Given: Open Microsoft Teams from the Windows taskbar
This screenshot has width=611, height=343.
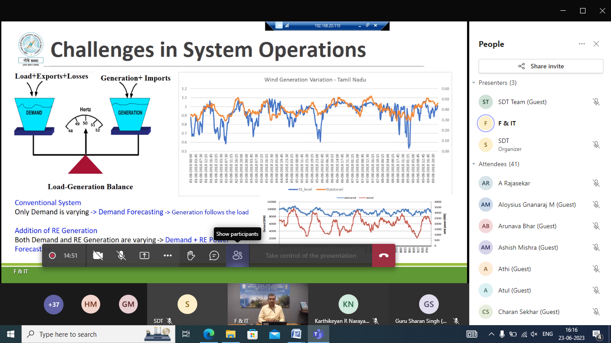Looking at the screenshot, I should [318, 334].
